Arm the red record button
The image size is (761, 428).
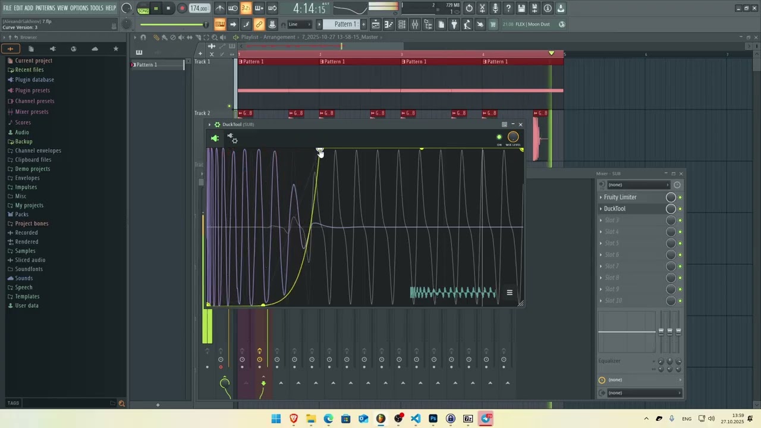coord(182,8)
